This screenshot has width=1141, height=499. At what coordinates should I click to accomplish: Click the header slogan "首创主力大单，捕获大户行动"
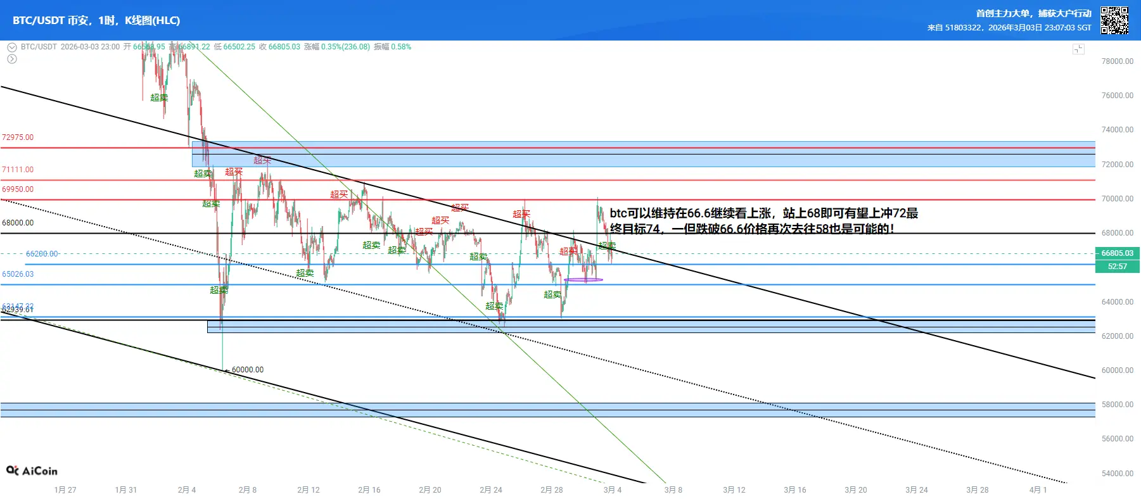click(x=1034, y=13)
